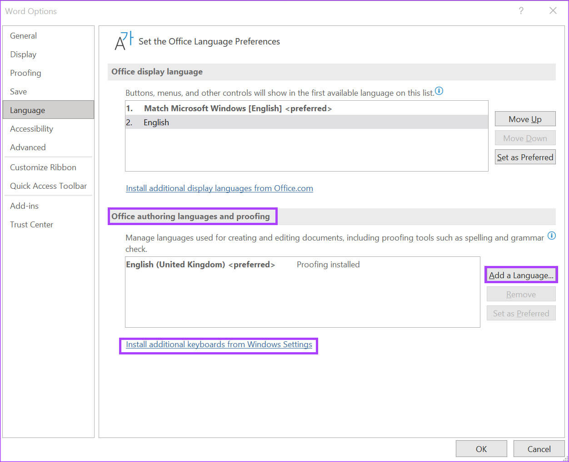
Task: Click the Move Up button
Action: pyautogui.click(x=525, y=119)
